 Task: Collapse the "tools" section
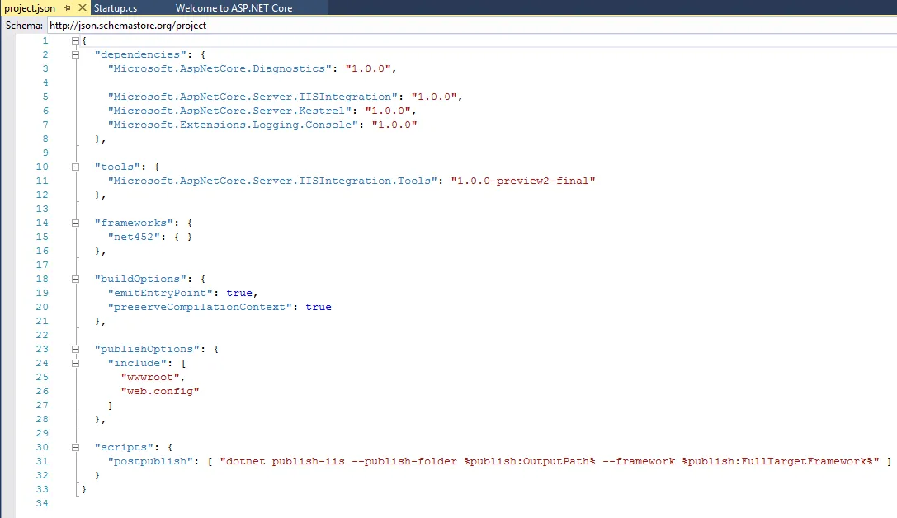coord(75,167)
